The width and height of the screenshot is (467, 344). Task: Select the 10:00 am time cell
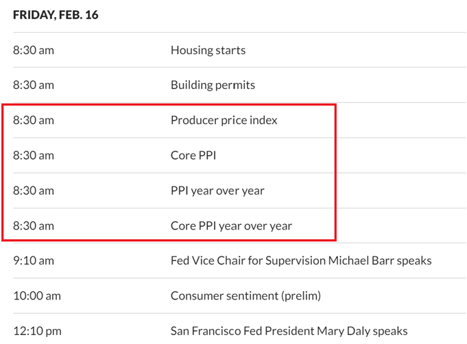click(x=36, y=296)
